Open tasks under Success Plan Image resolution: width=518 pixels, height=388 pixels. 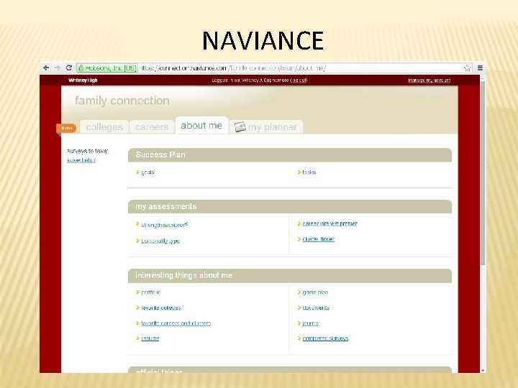point(309,172)
